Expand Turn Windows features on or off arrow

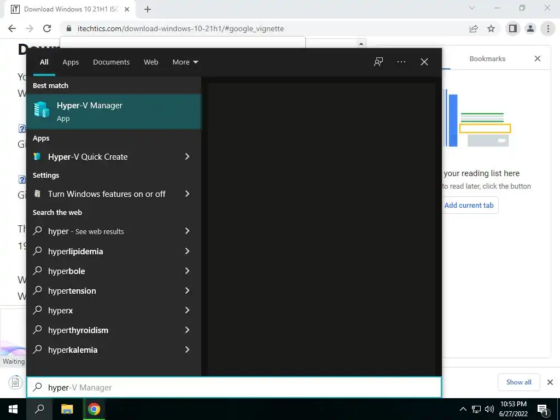(187, 194)
